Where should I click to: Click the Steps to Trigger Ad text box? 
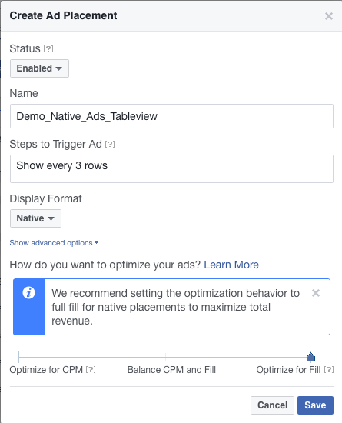[x=171, y=169]
